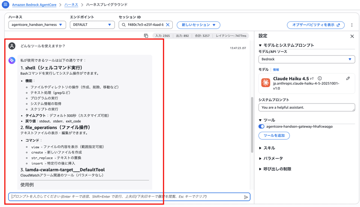Open the エンドポイント DEFAULT dropdown
Image resolution: width=360 pixels, height=207 pixels.
coord(92,25)
